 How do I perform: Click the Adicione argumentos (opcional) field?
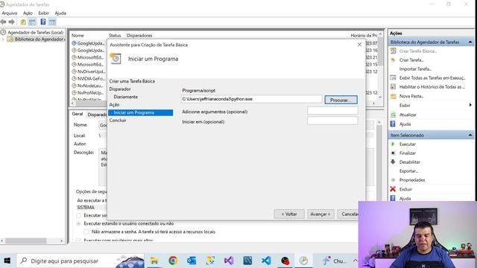332,111
